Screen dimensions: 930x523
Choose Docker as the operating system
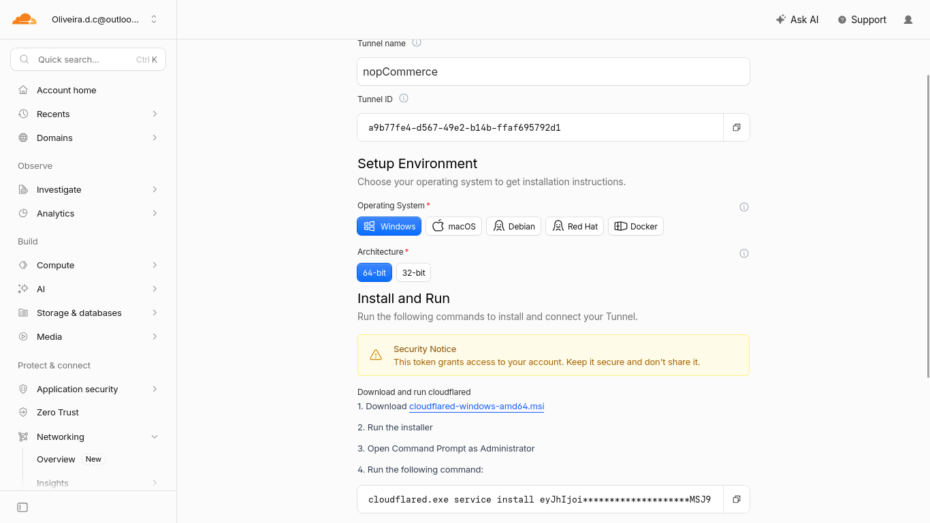point(636,226)
